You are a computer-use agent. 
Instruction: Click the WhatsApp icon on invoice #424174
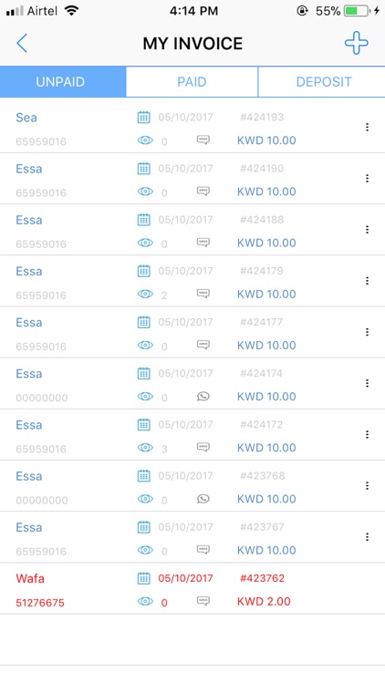pos(203,396)
